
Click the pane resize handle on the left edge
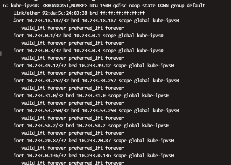pyautogui.click(x=1, y=54)
